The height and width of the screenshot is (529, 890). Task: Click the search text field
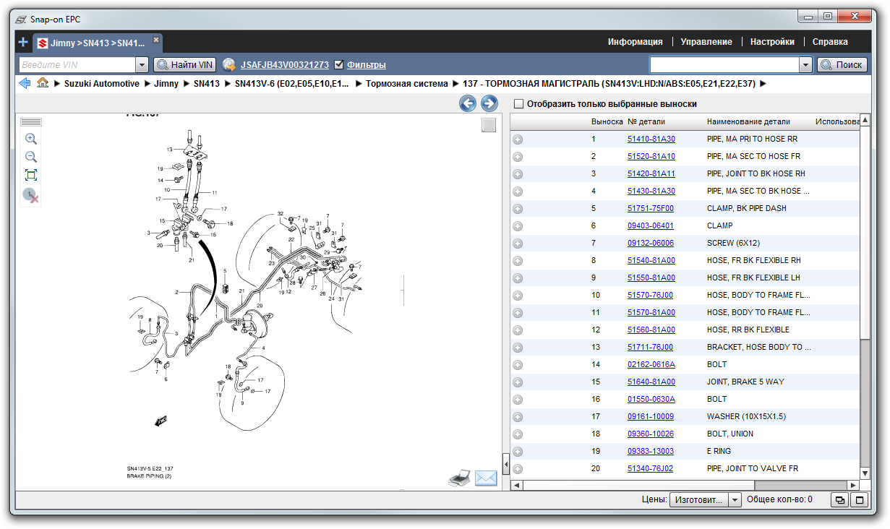click(724, 65)
